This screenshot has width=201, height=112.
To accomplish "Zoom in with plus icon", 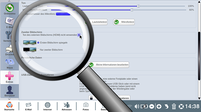I will tap(159, 106).
